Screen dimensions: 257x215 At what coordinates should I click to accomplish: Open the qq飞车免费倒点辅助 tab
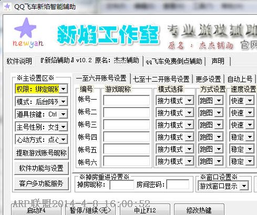click(x=174, y=61)
